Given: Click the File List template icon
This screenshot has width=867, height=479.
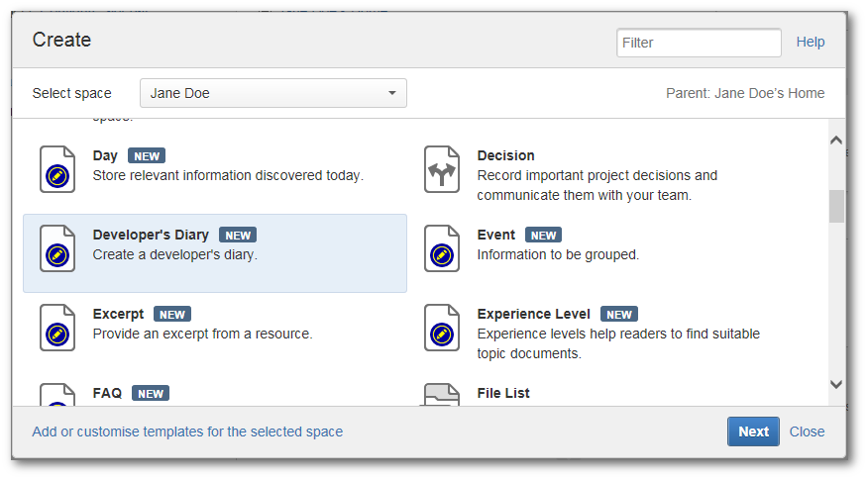Looking at the screenshot, I should tap(442, 396).
